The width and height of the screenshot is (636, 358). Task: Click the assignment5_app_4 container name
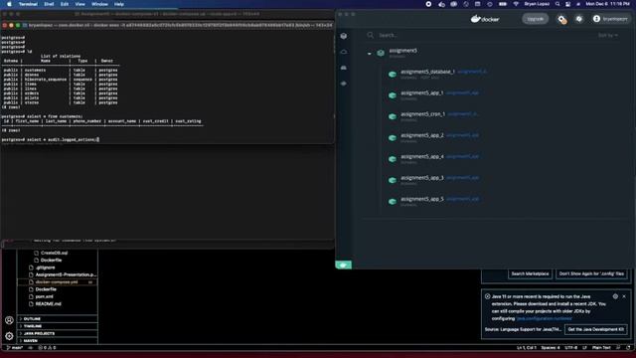click(422, 157)
